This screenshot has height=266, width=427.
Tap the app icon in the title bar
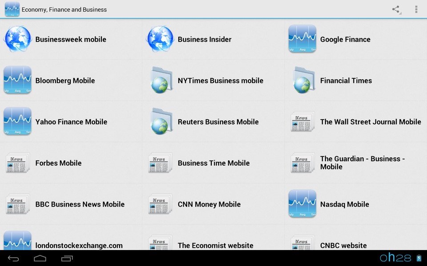tap(12, 9)
